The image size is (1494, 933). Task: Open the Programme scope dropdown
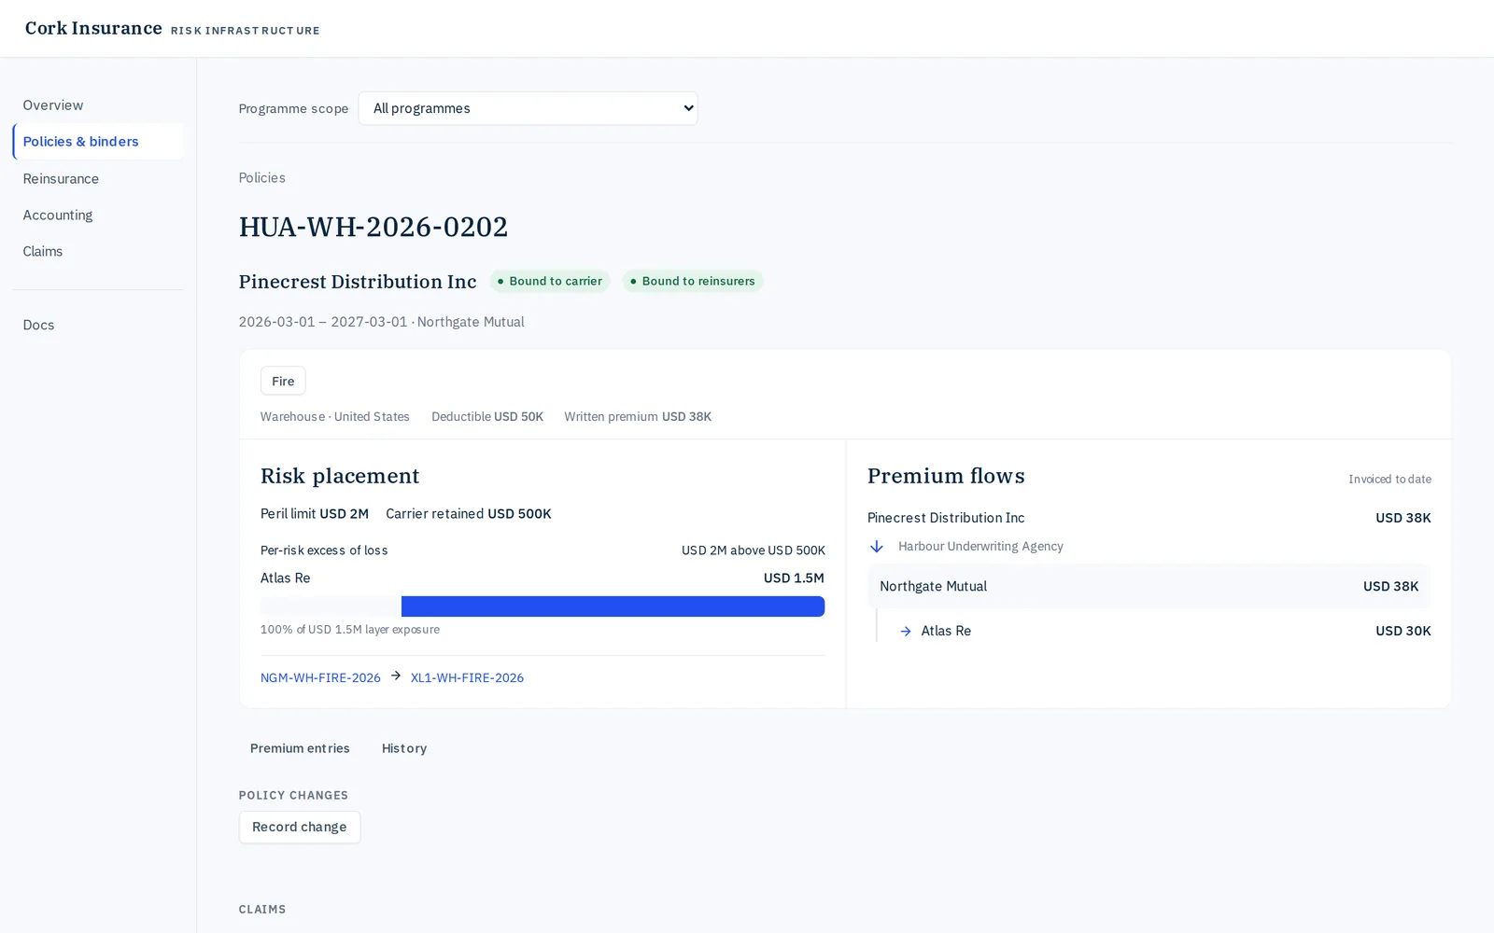[x=528, y=108]
